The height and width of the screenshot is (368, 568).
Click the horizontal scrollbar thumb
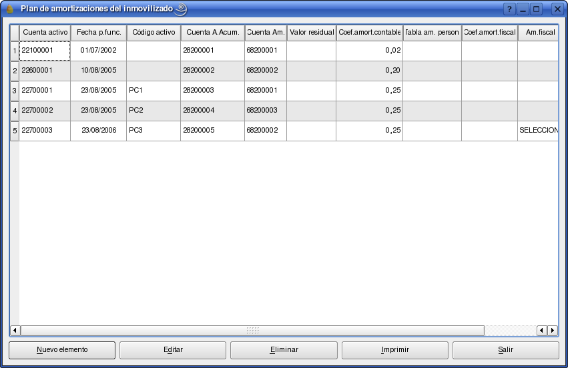[252, 330]
